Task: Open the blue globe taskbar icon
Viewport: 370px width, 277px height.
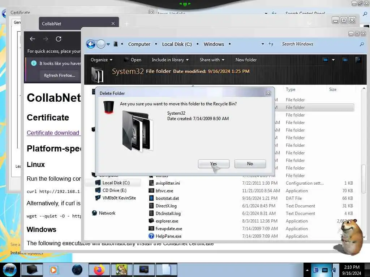Action: click(x=77, y=270)
